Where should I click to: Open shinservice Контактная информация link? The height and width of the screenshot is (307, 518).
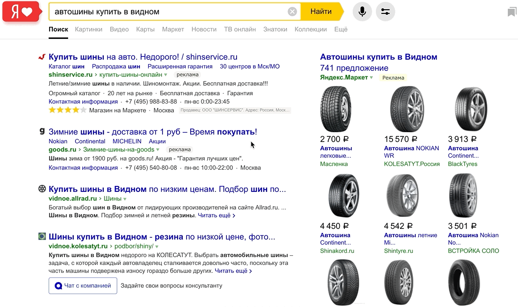[83, 102]
